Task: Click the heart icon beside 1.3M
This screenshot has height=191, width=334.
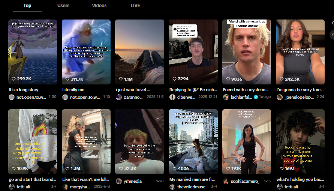Action: coord(67,168)
